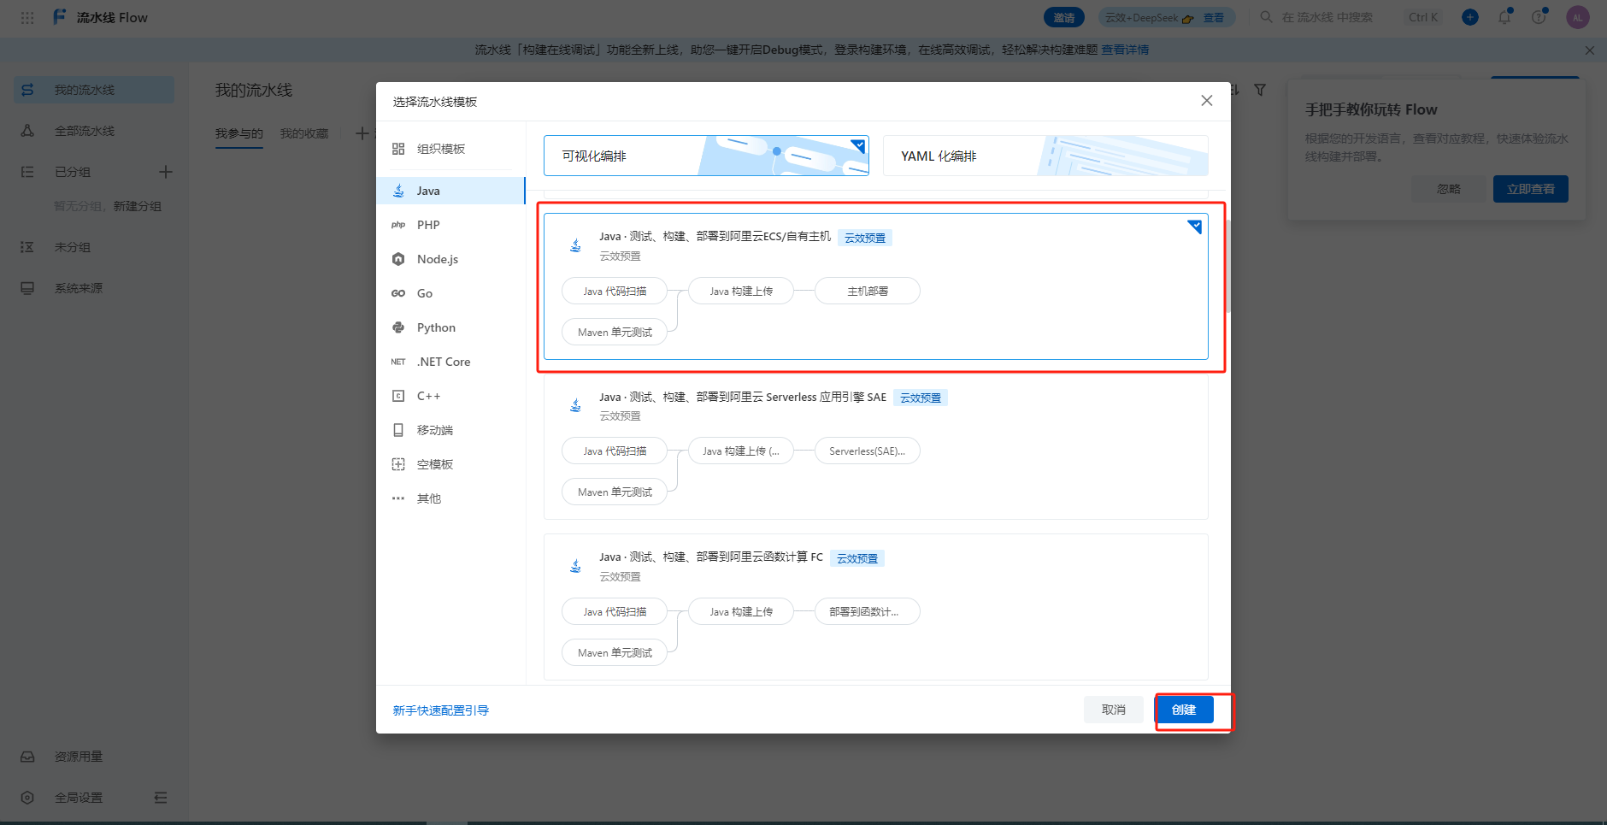Click Maven 单元测试 node in FC template
Viewport: 1607px width, 825px height.
[615, 652]
